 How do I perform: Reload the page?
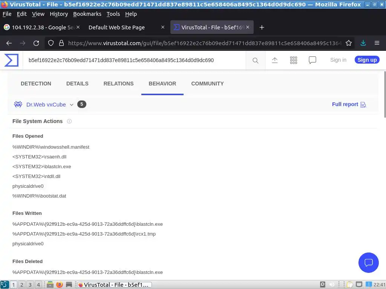point(36,43)
